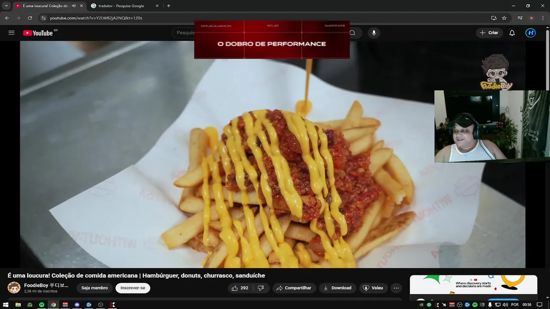
Task: Open more actions three-dot button
Action: pyautogui.click(x=396, y=288)
